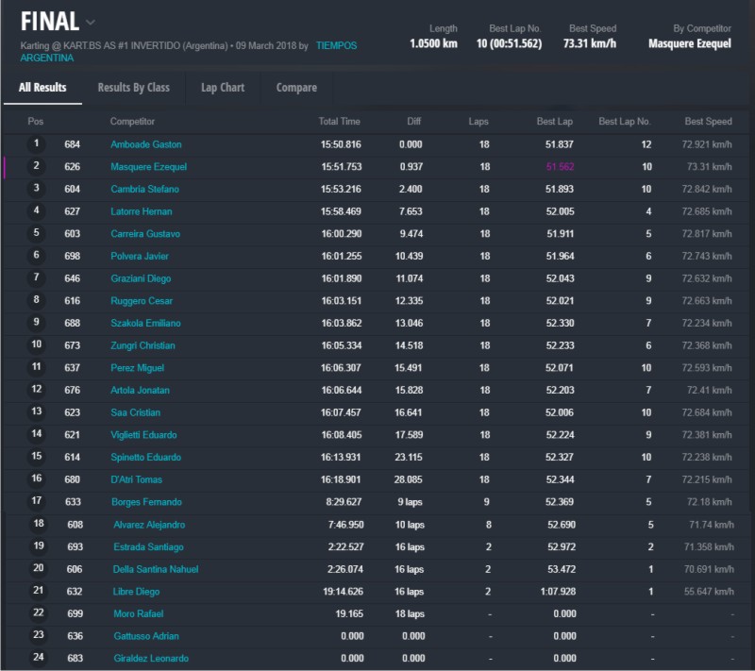Click the purple best lap time 51.562
This screenshot has height=671, width=755.
[x=559, y=167]
